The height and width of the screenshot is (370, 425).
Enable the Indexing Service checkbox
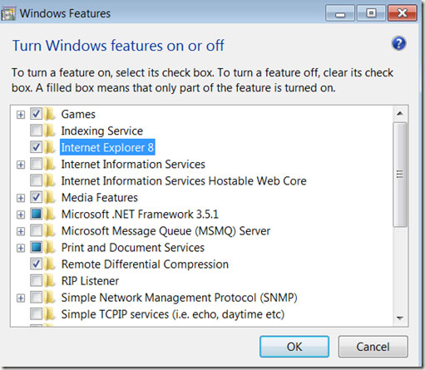point(36,131)
